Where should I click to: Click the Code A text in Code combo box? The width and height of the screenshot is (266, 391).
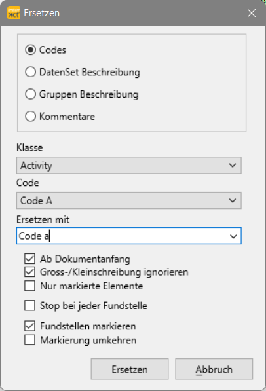pos(36,200)
